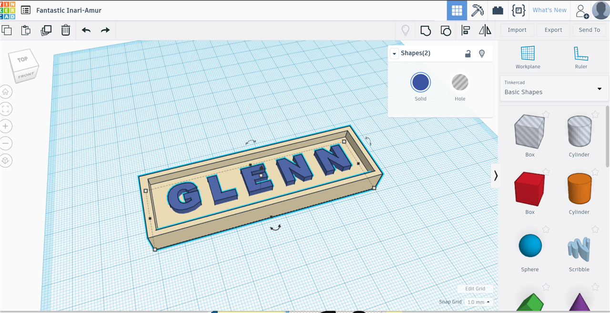Click the Home view button

click(x=6, y=92)
